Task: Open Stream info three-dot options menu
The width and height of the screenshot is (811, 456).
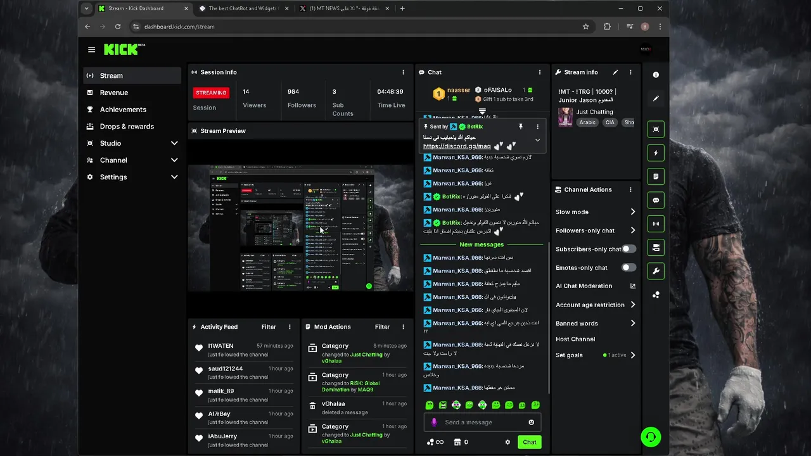Action: (630, 72)
